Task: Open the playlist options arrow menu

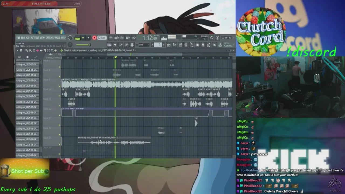Action: point(18,50)
